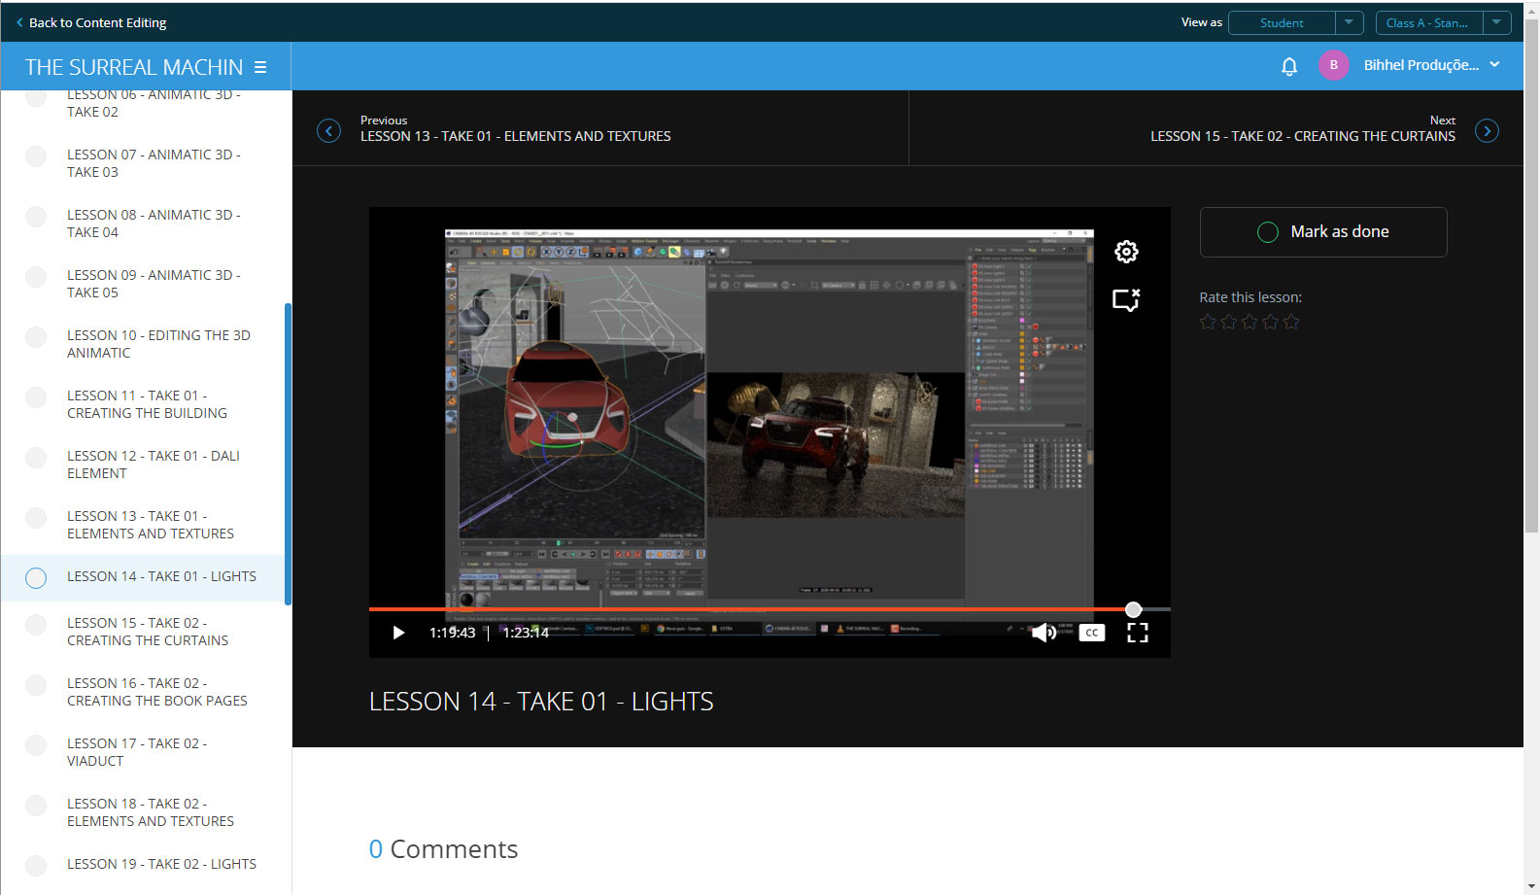Click the notifications bell icon
Image resolution: width=1540 pixels, height=895 pixels.
pyautogui.click(x=1289, y=66)
